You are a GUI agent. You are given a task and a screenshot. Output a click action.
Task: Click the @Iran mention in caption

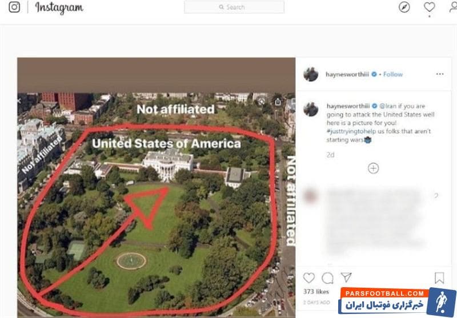click(388, 106)
